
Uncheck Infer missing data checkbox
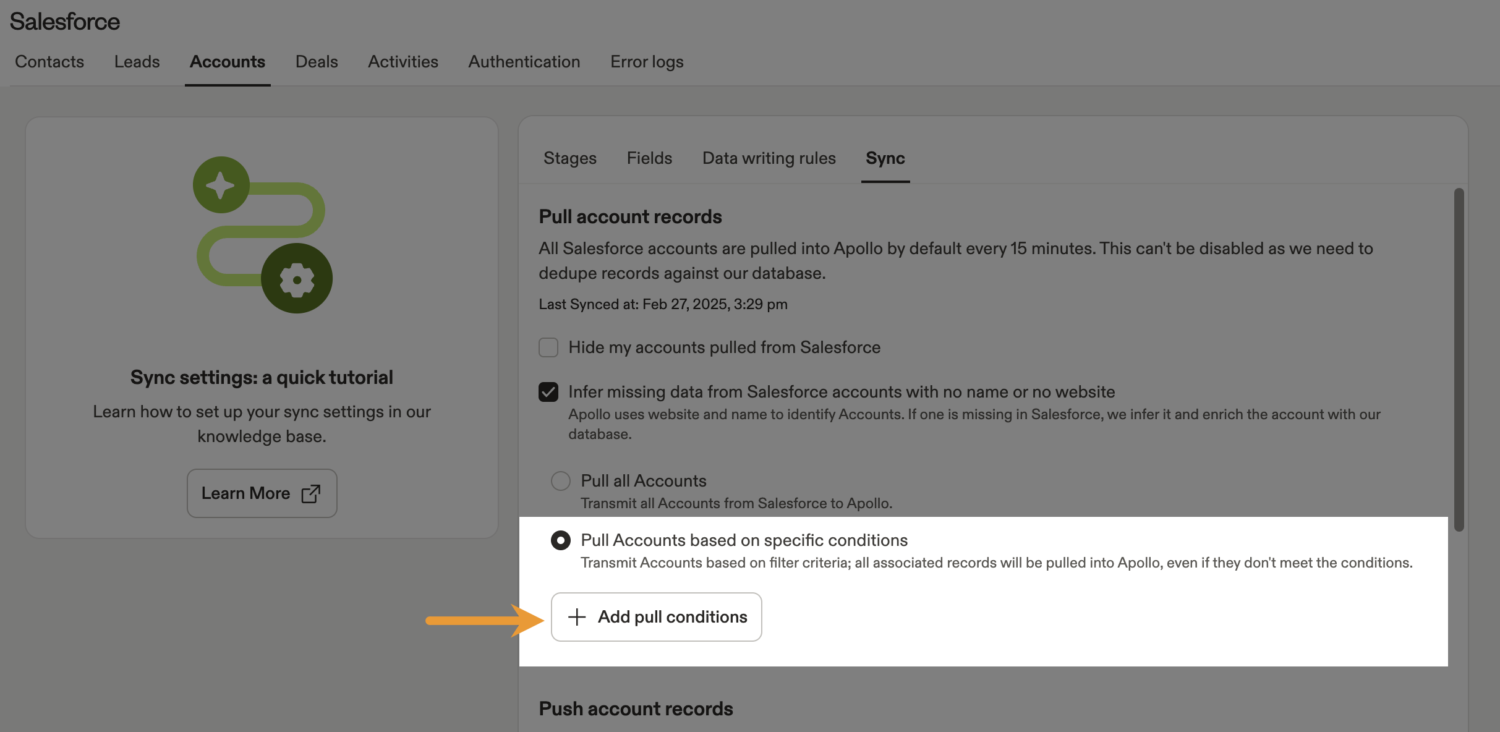click(548, 392)
